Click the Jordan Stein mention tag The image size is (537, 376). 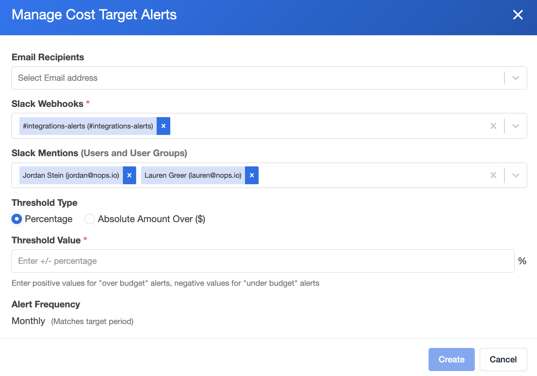click(x=71, y=175)
